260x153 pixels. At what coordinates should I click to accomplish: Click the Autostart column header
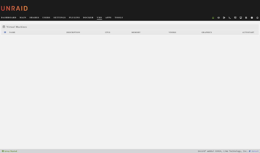pyautogui.click(x=248, y=32)
